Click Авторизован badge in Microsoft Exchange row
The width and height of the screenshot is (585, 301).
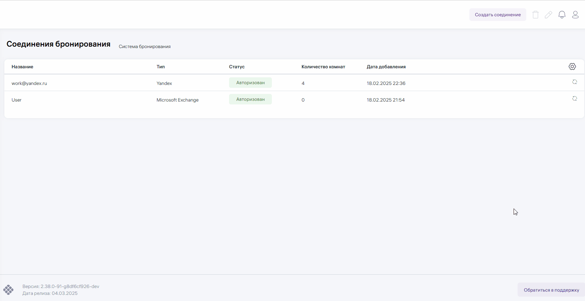coord(250,99)
